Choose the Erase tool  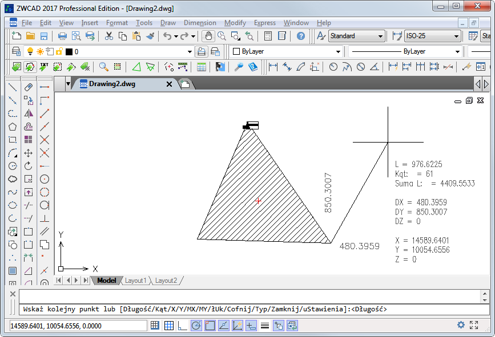tap(29, 87)
